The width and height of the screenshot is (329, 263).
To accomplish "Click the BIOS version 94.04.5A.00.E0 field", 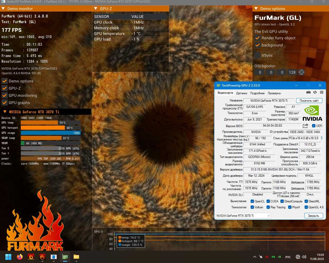I will [x=272, y=126].
